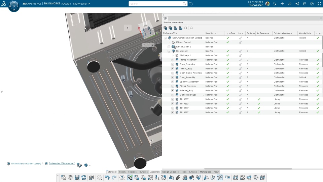Sort by the Collaborative Space column header
The image size is (323, 182).
(285, 33)
